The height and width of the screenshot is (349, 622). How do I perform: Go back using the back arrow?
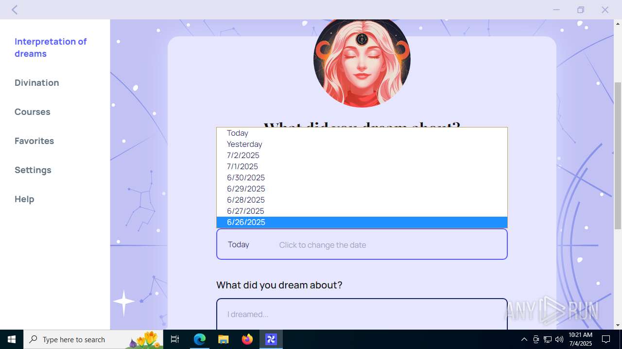15,10
